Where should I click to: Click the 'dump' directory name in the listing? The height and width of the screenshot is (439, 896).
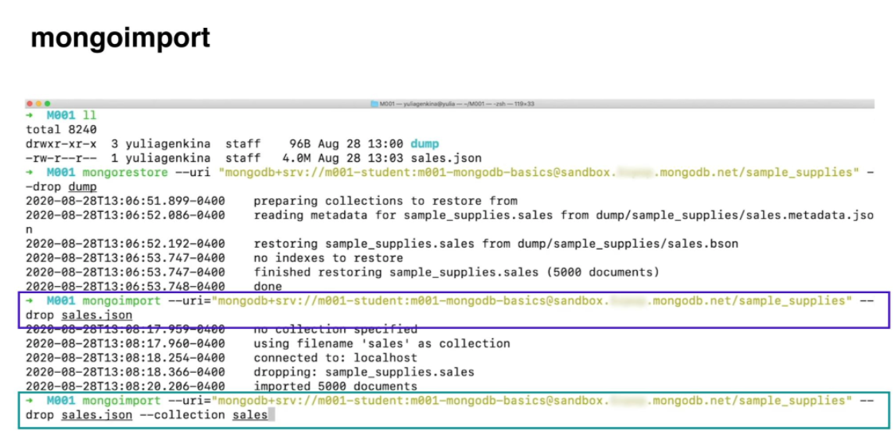pyautogui.click(x=425, y=143)
